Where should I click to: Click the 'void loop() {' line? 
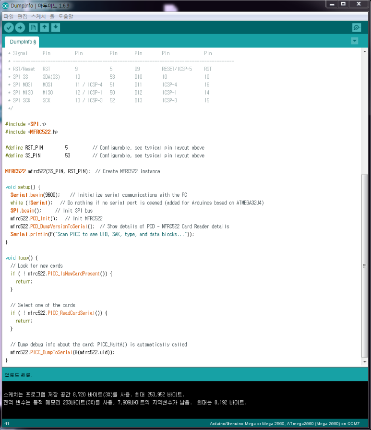click(22, 258)
